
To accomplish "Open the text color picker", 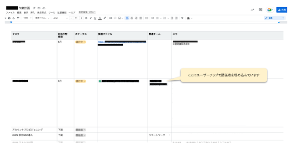I will click(100, 18).
